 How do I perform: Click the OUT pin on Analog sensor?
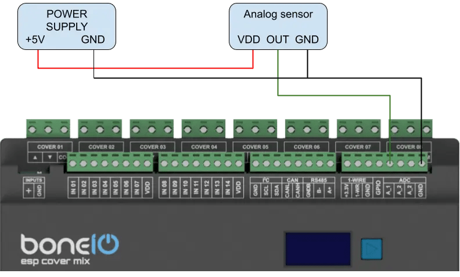coord(278,41)
